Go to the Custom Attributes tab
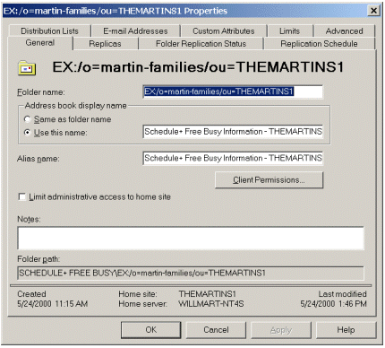Screen dimensions: 385x348 coord(224,31)
